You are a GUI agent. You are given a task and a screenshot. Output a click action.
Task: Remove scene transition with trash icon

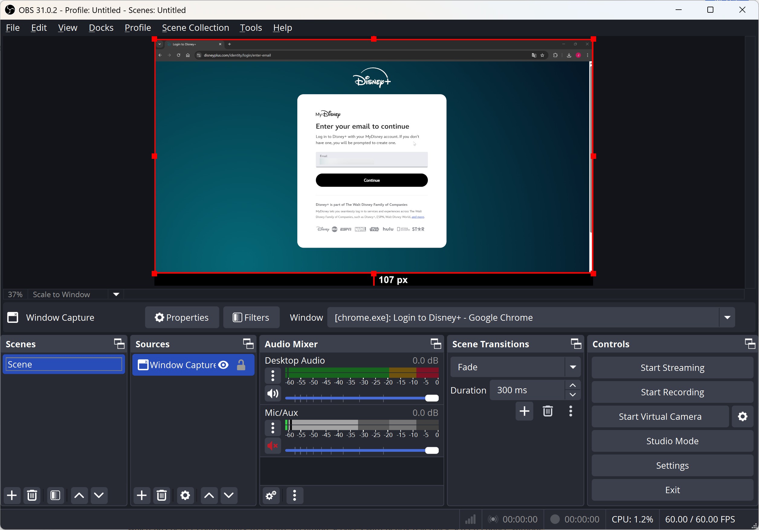[548, 411]
